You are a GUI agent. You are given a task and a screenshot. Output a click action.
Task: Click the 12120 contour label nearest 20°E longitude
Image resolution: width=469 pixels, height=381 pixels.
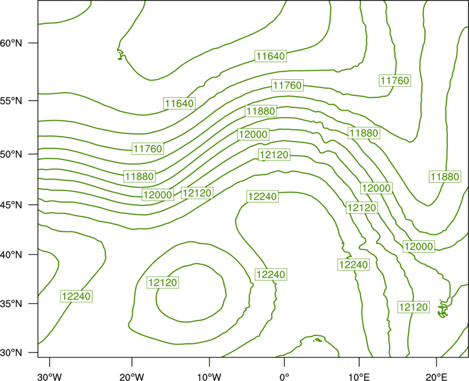(x=413, y=307)
